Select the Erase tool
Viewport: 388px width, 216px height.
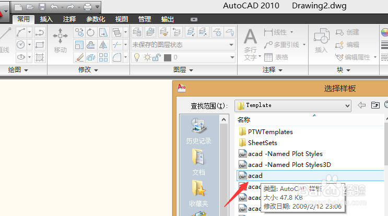coord(79,57)
